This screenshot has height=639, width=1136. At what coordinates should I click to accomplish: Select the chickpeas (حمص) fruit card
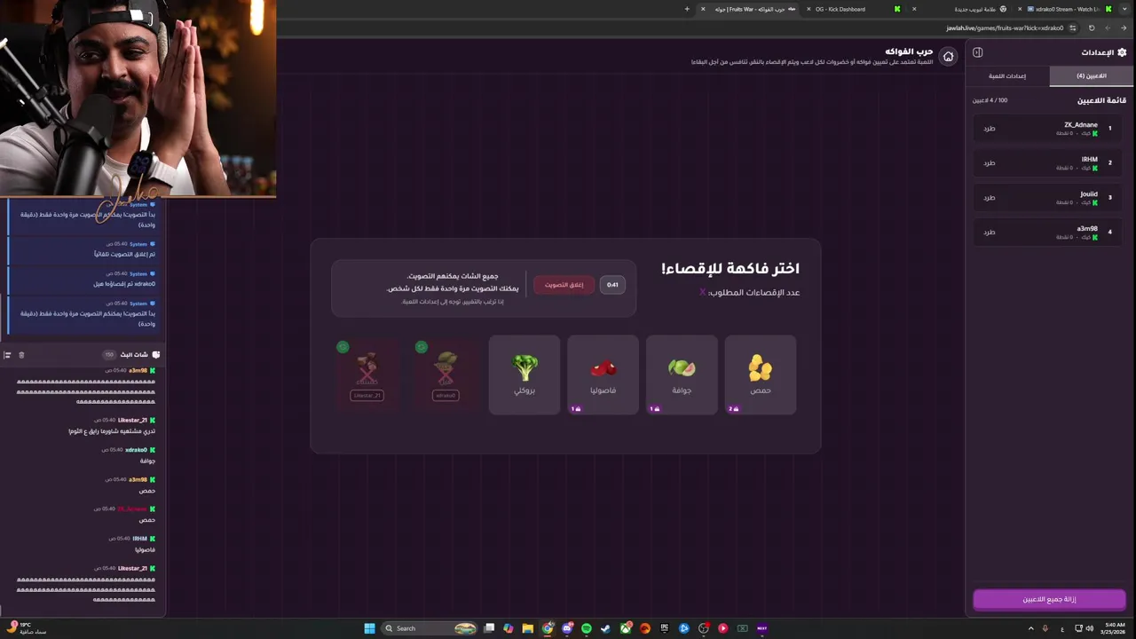click(x=761, y=375)
